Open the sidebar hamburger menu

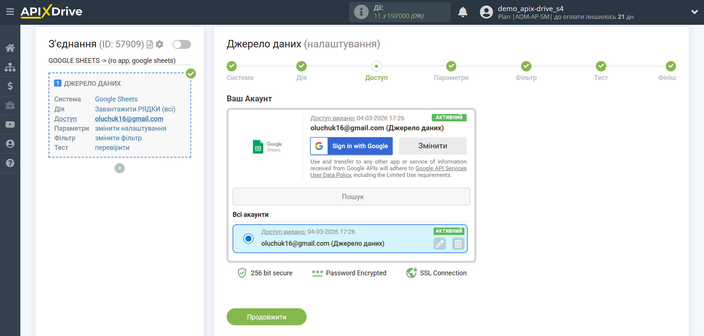tap(10, 11)
